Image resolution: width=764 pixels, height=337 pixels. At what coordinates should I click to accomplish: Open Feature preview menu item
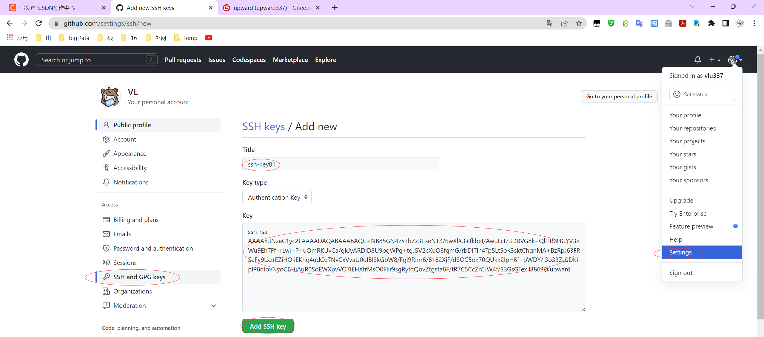pyautogui.click(x=702, y=226)
